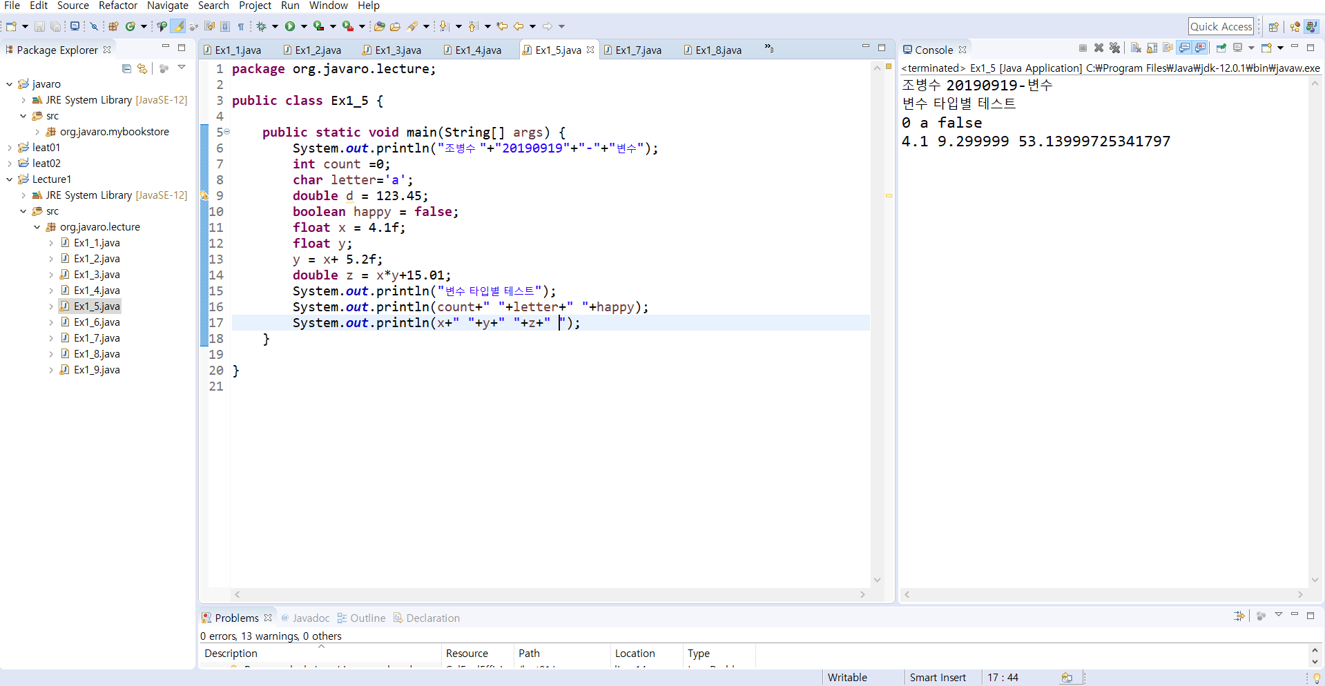
Task: Click the Debug bug icon
Action: [x=262, y=26]
